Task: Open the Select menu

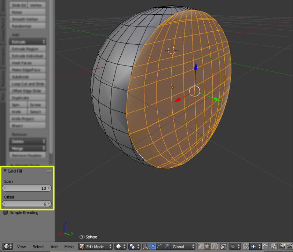Action: (x=38, y=247)
